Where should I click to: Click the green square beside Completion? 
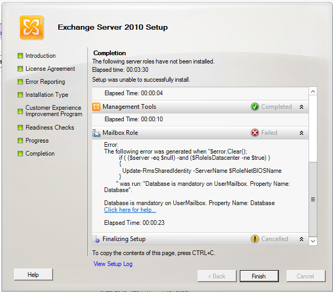[x=20, y=154]
